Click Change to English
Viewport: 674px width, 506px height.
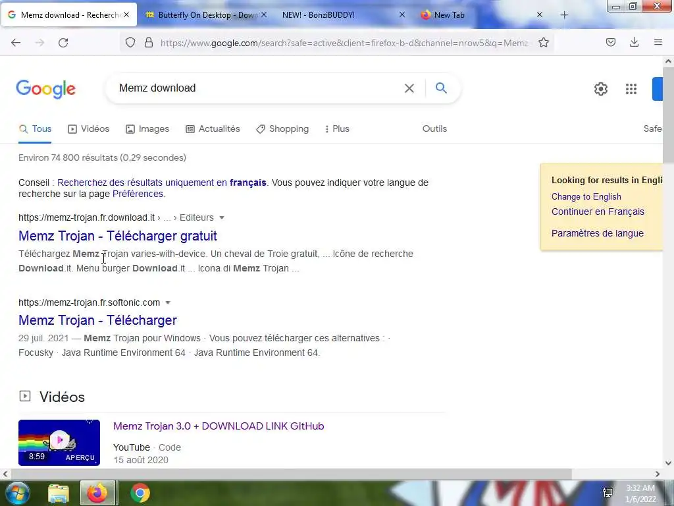[x=586, y=196]
